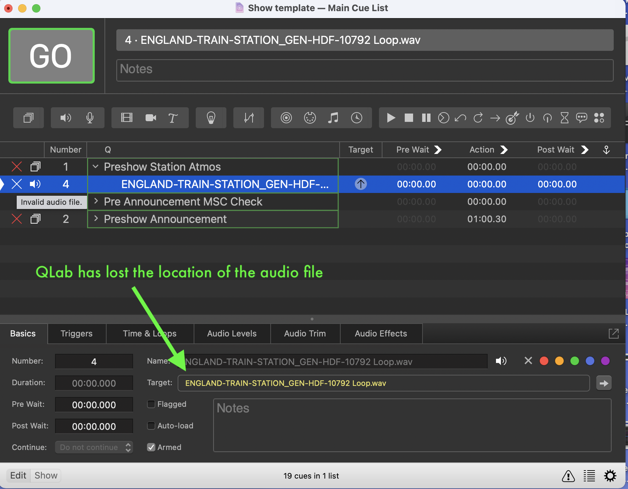The image size is (628, 489).
Task: Add a Mic cue
Action: [x=90, y=118]
